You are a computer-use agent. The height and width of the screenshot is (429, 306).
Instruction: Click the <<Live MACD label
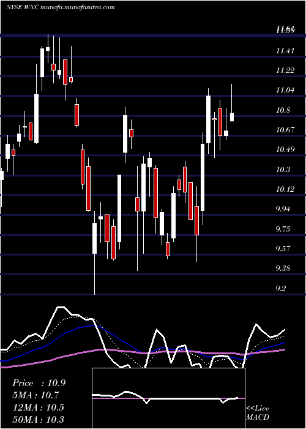[258, 413]
